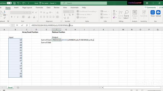Viewport: 163px width, 91px height.
Task: Click the Save icon in title bar
Action: click(15, 3)
